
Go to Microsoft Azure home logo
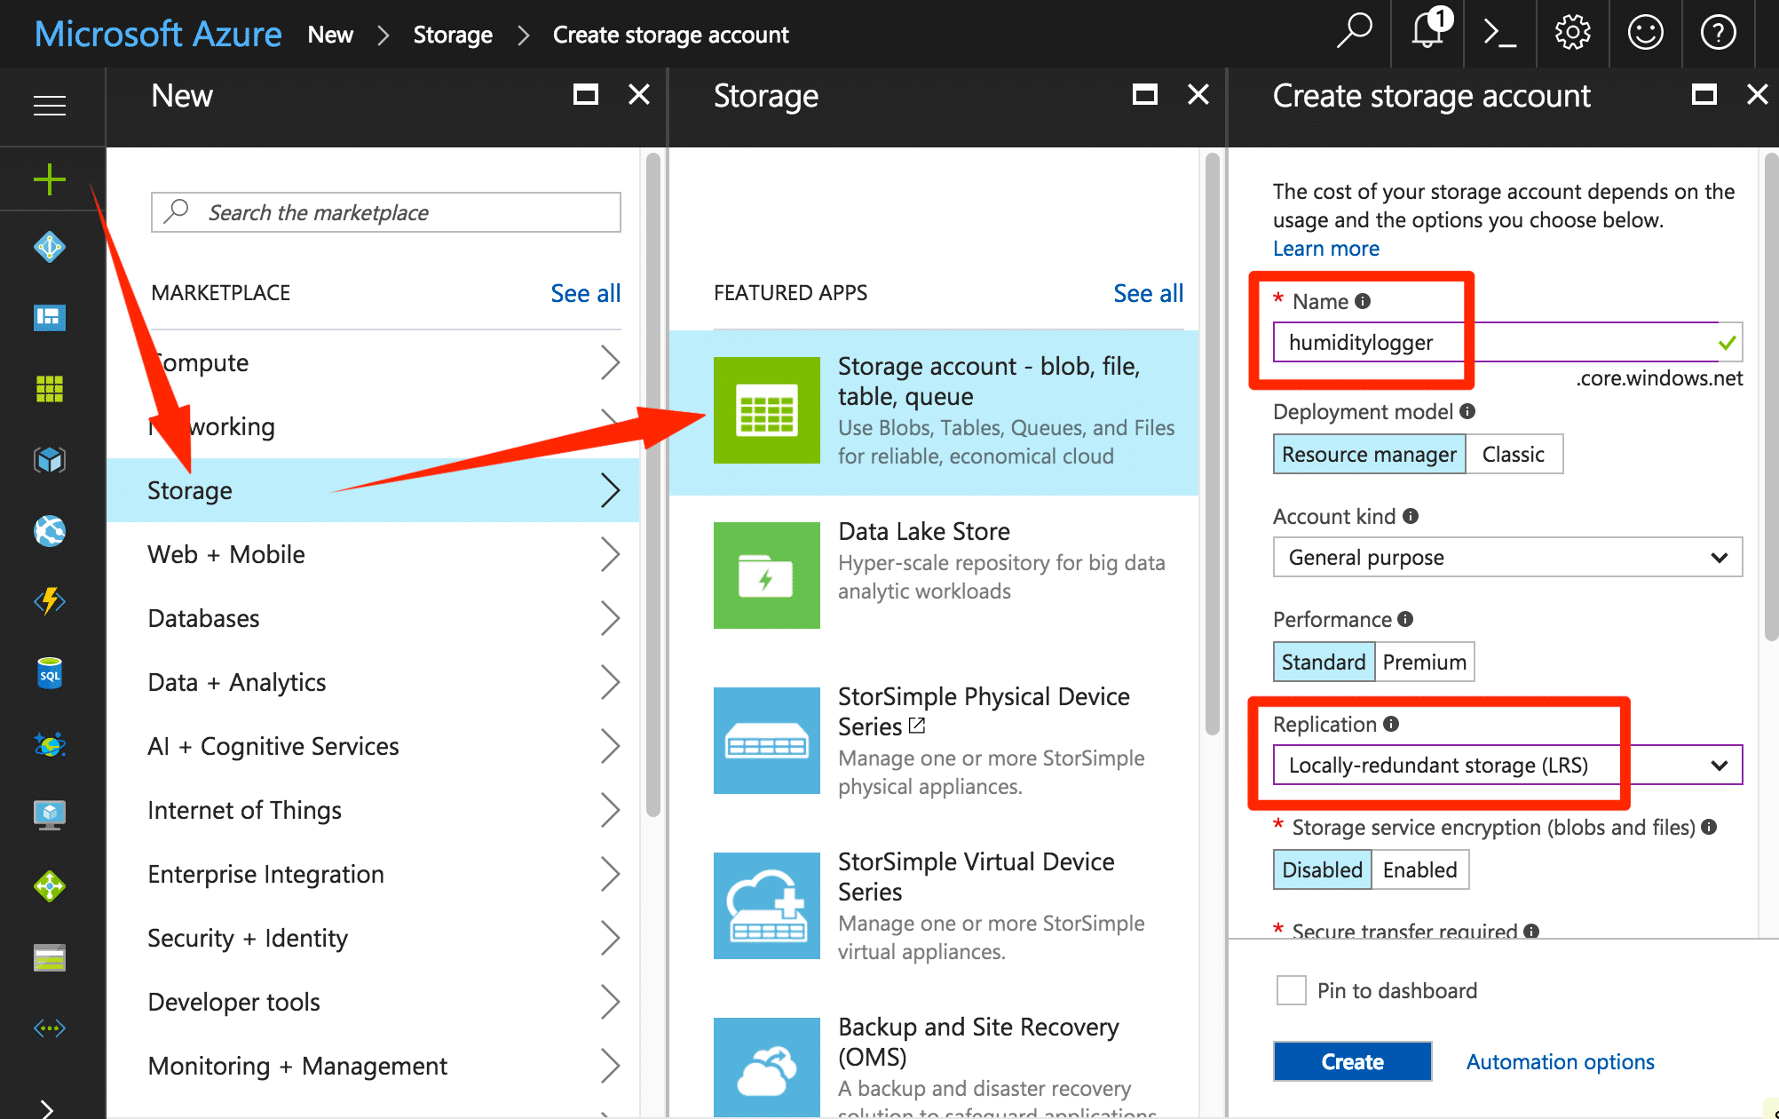[x=158, y=34]
